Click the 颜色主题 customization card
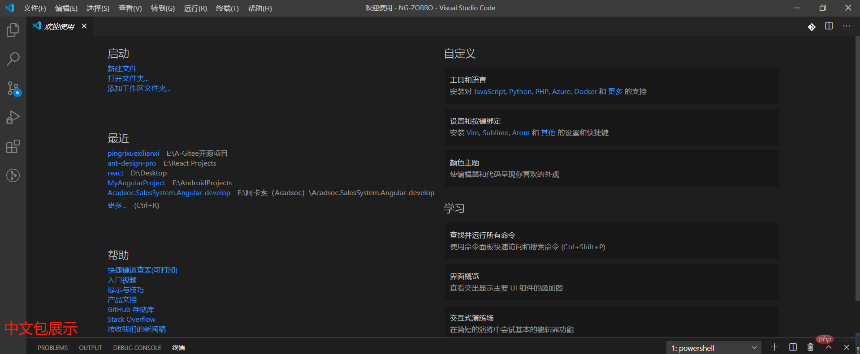The width and height of the screenshot is (860, 354). (611, 168)
